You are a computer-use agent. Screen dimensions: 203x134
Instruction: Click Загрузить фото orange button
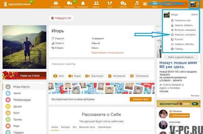[141, 99]
